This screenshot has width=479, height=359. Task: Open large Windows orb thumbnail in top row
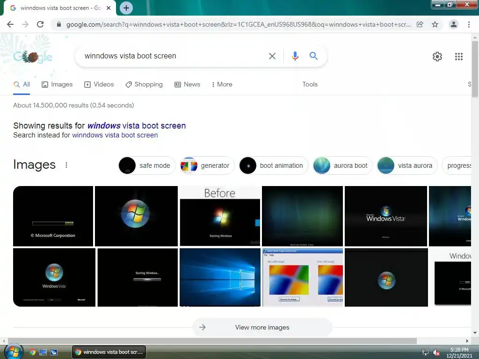[136, 216]
